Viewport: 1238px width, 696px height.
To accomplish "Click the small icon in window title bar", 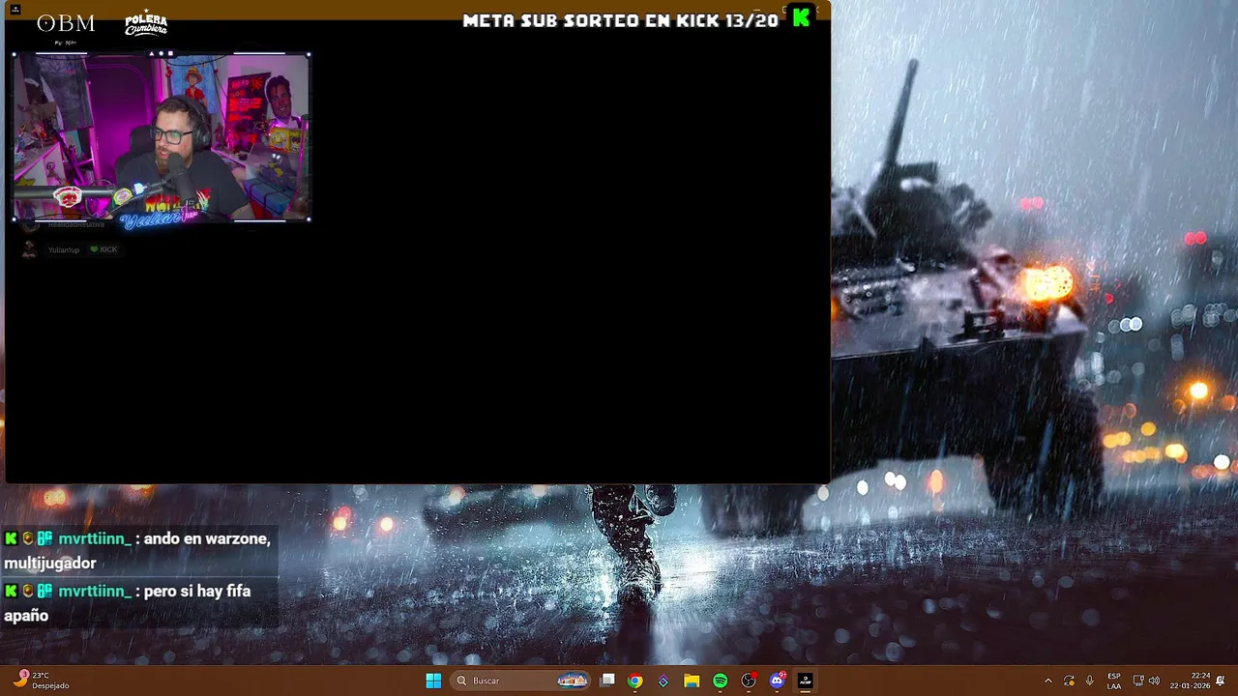I will point(15,9).
